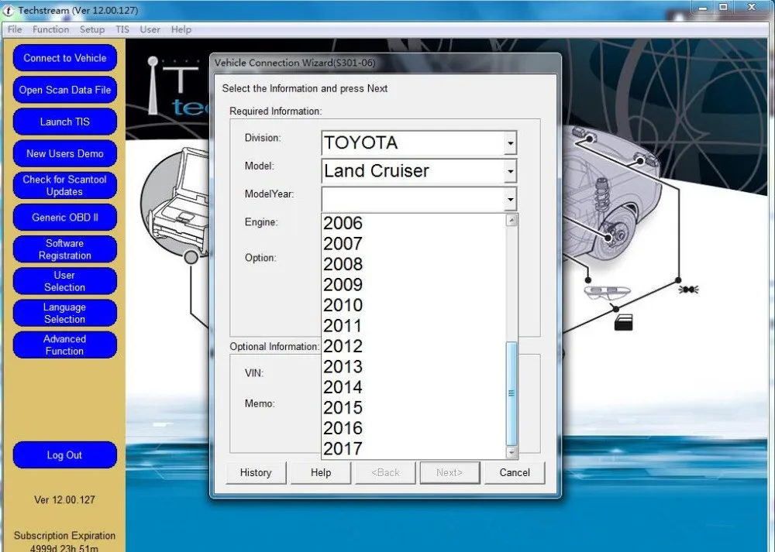Image resolution: width=775 pixels, height=552 pixels.
Task: Select model year 2015
Action: coord(414,408)
